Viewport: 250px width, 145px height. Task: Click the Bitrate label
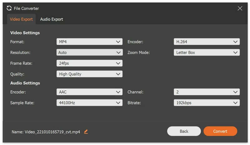tap(134, 103)
